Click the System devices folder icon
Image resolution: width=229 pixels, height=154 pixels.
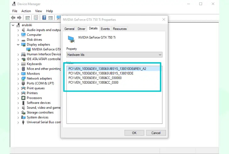pos(23,117)
